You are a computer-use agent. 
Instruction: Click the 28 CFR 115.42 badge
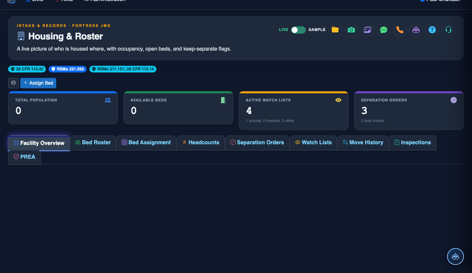coord(27,69)
